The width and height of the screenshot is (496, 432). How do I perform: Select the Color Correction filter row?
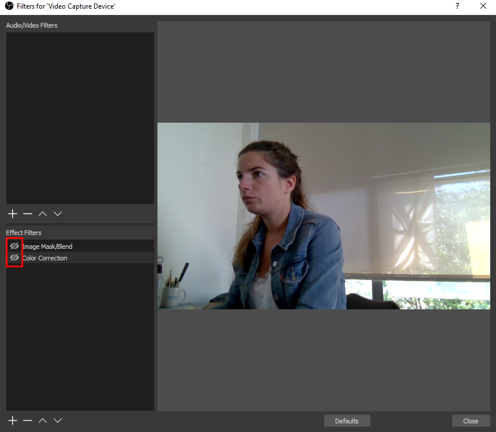tap(80, 257)
